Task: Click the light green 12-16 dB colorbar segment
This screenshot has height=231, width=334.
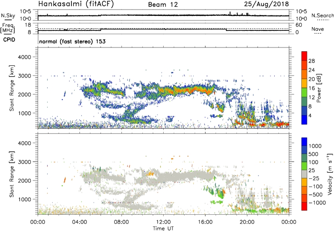Action: pos(304,93)
